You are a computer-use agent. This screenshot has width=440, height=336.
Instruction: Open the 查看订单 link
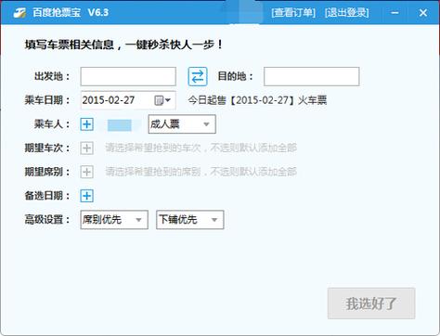(293, 13)
